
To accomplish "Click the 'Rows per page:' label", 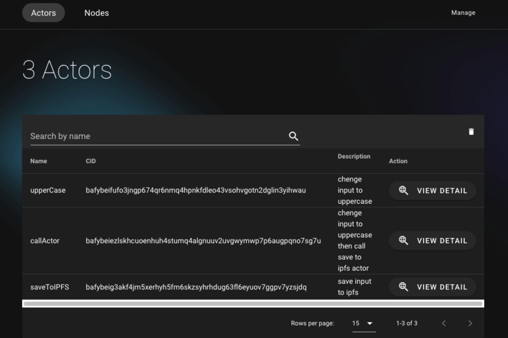I will 313,323.
